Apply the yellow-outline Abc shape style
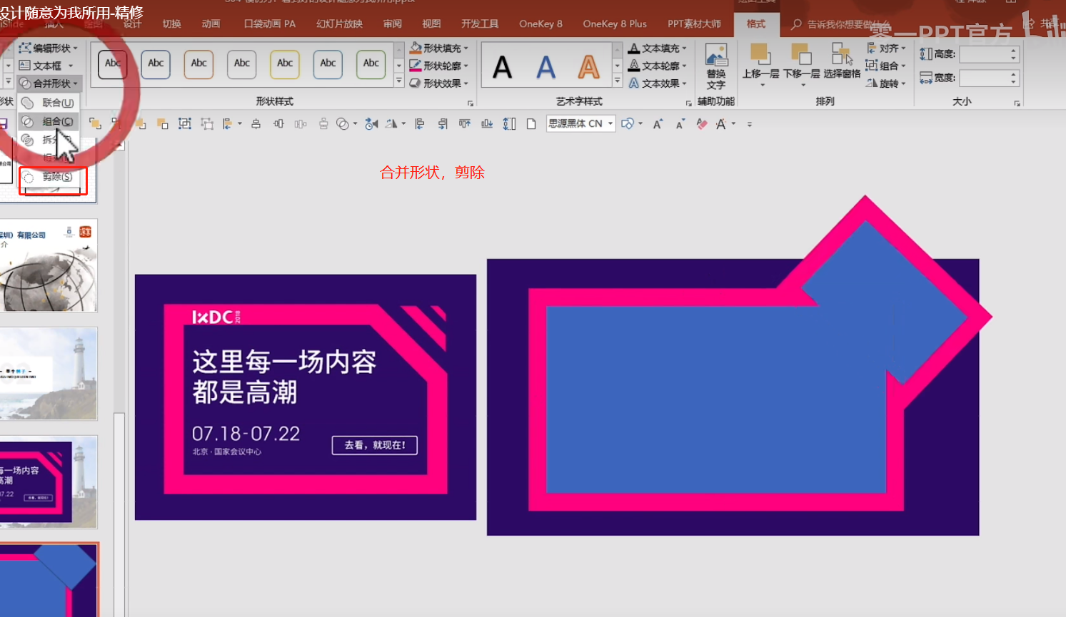This screenshot has width=1066, height=617. (x=285, y=64)
